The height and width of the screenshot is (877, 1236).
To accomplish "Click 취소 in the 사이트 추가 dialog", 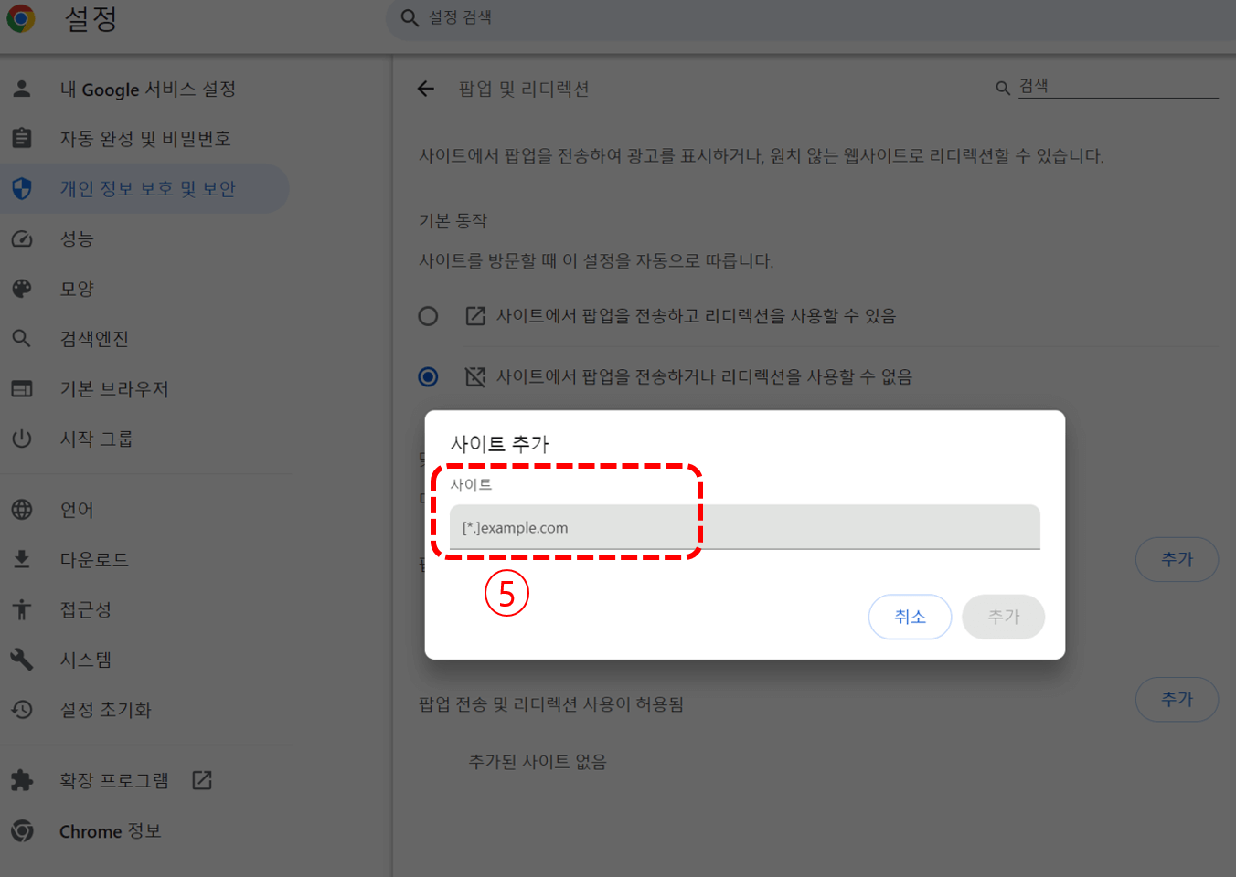I will pos(910,617).
